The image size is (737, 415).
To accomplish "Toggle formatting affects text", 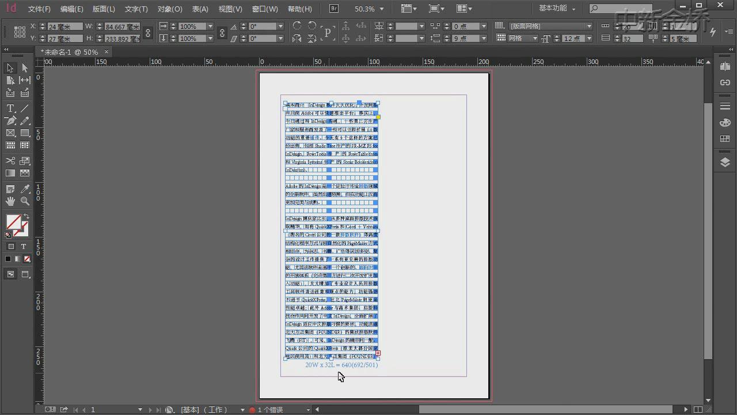I will [x=24, y=246].
